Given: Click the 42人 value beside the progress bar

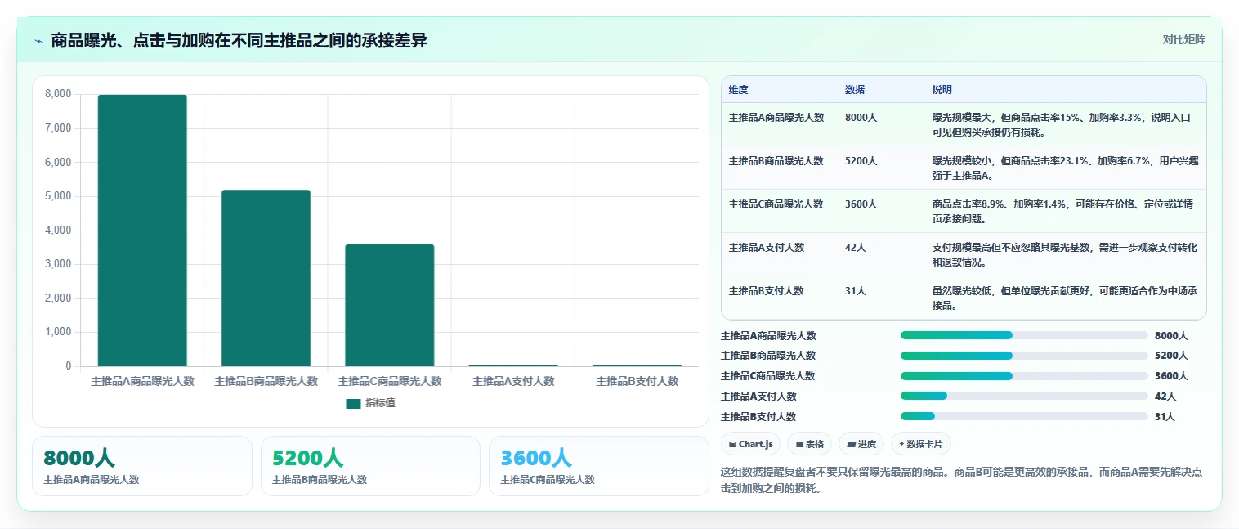Looking at the screenshot, I should (x=1165, y=397).
